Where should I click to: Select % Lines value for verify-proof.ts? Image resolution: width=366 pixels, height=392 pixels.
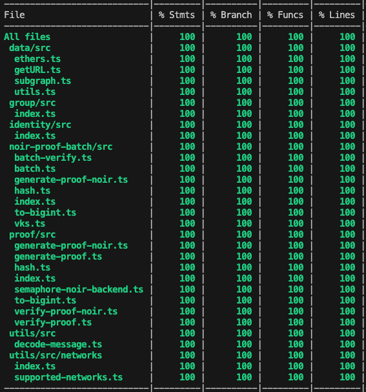(x=347, y=322)
